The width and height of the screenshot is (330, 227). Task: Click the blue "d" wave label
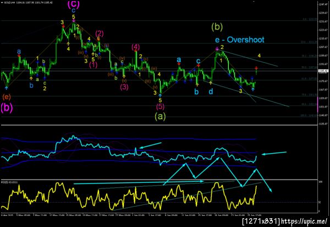(x=211, y=91)
